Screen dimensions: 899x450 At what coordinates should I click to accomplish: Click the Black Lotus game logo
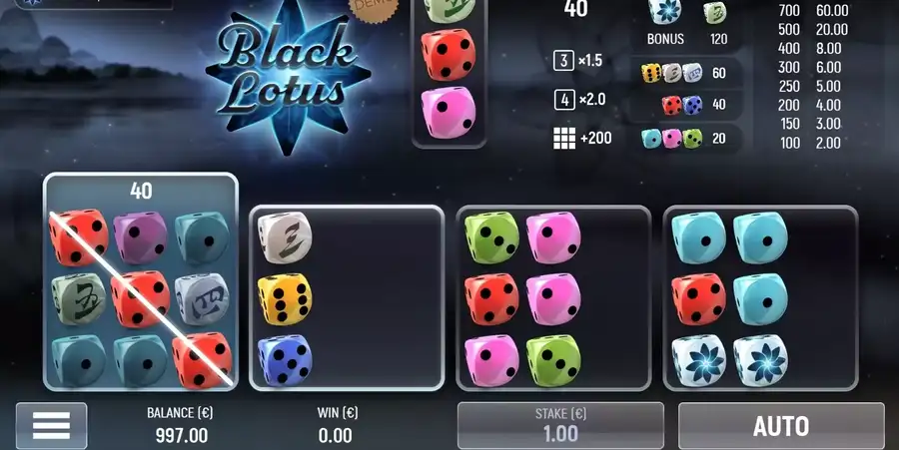click(x=289, y=75)
